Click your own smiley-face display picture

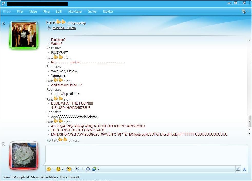[24, 155]
